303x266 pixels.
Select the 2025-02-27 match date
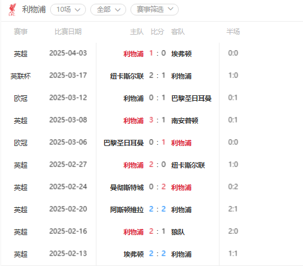(x=68, y=165)
